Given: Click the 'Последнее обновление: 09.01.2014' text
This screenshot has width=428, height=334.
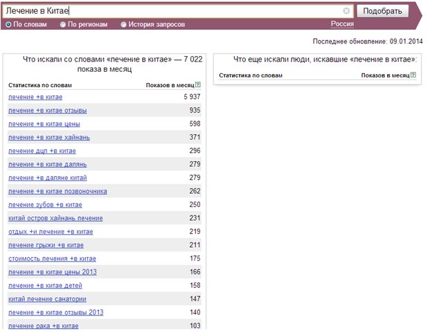Looking at the screenshot, I should pos(368,41).
